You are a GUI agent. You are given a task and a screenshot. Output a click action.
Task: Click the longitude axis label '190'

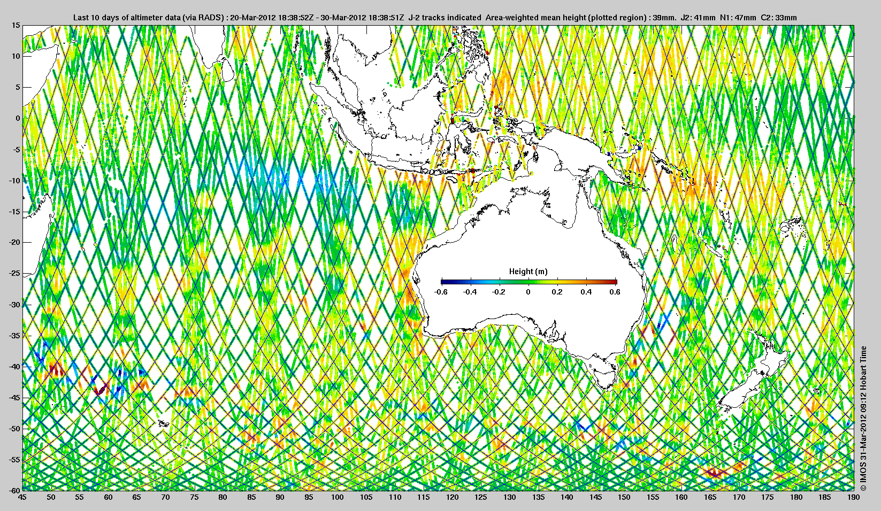854,497
